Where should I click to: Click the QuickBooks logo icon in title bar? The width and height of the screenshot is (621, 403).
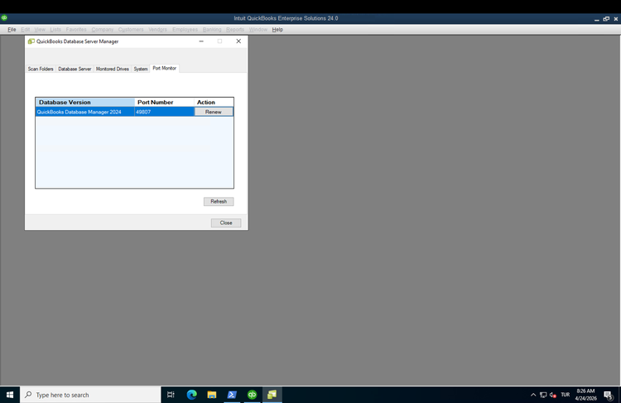click(4, 17)
